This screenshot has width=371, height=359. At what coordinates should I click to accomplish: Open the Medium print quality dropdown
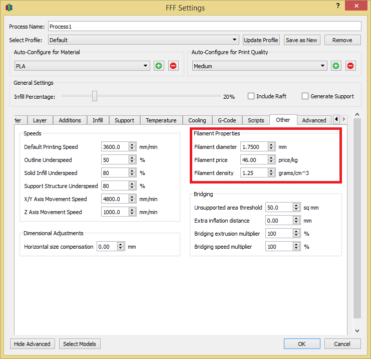pyautogui.click(x=259, y=66)
